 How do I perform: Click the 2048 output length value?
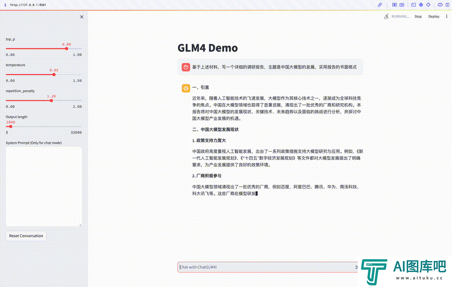click(11, 122)
